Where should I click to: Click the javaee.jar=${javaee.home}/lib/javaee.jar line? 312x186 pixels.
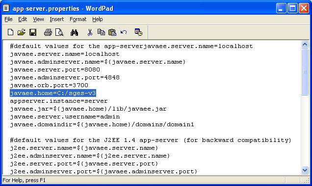click(x=88, y=109)
